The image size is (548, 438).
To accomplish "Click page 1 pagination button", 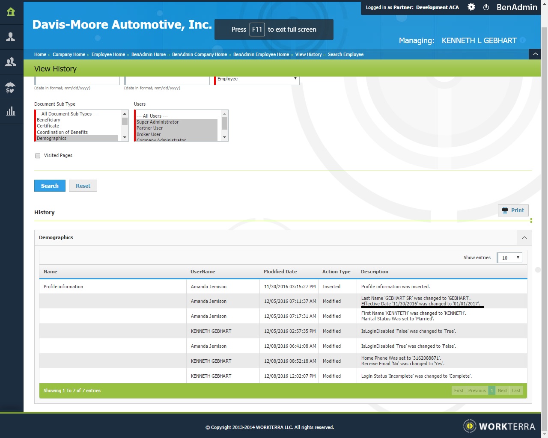I will click(x=492, y=391).
